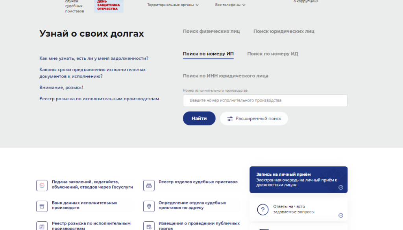The image size is (403, 230).
Task: Open Расширенный поиск advanced search options
Action: (254, 118)
